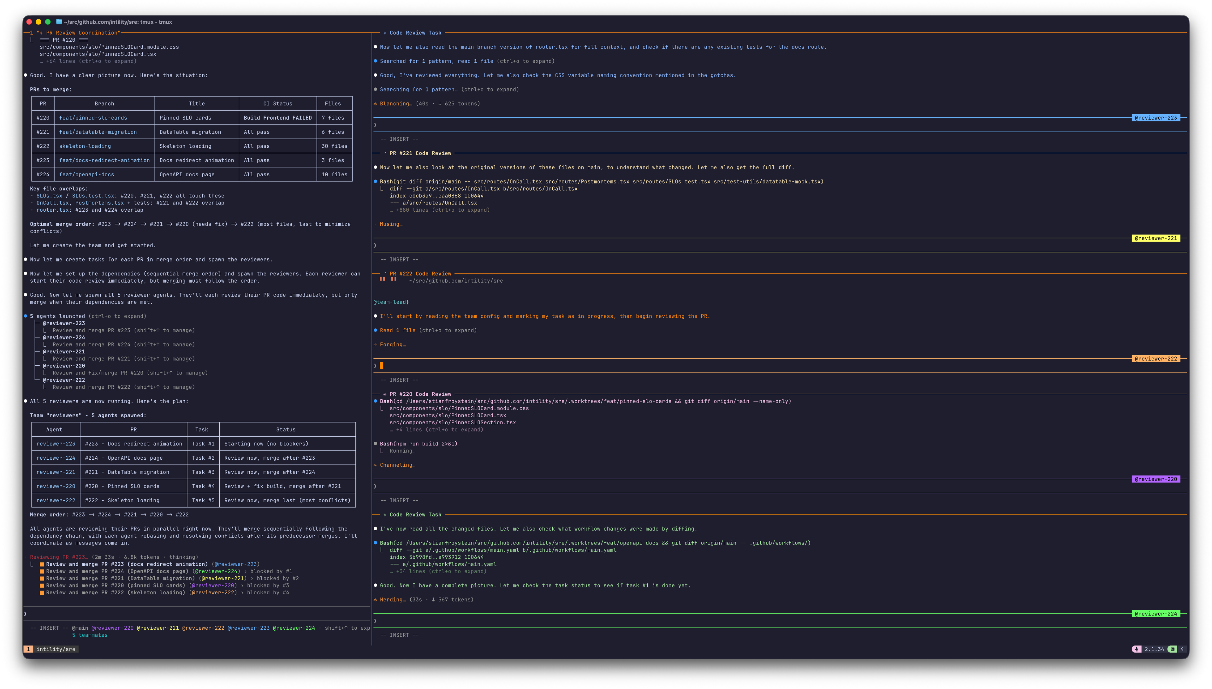This screenshot has height=689, width=1212.
Task: Select the tmux window tab 'intility/sre'
Action: point(56,649)
